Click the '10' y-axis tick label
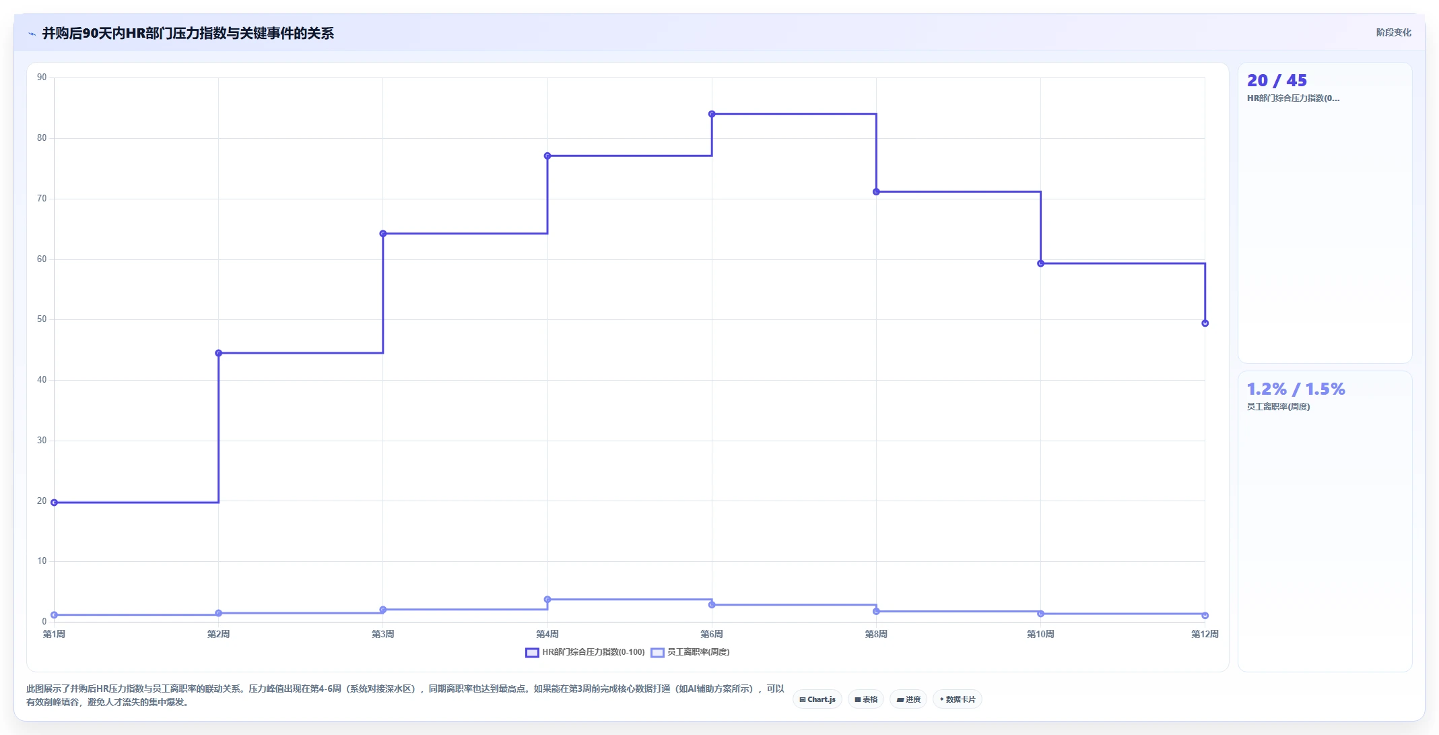 coord(42,561)
